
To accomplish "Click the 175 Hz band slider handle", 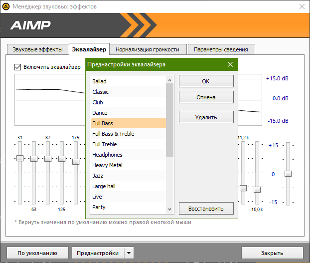I will pos(76,162).
